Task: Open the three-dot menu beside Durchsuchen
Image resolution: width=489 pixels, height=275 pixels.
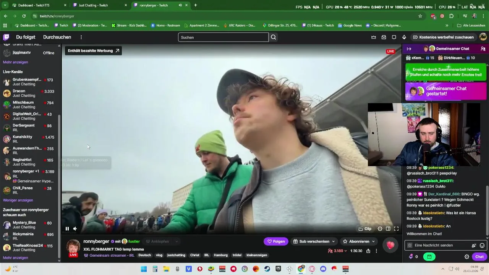Action: click(81, 37)
